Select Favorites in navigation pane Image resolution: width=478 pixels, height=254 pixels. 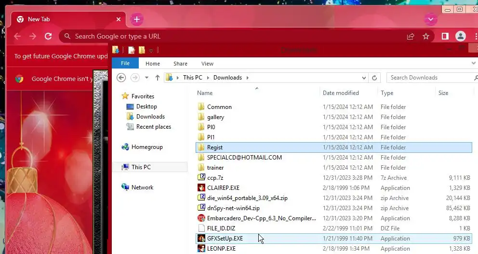pyautogui.click(x=143, y=96)
